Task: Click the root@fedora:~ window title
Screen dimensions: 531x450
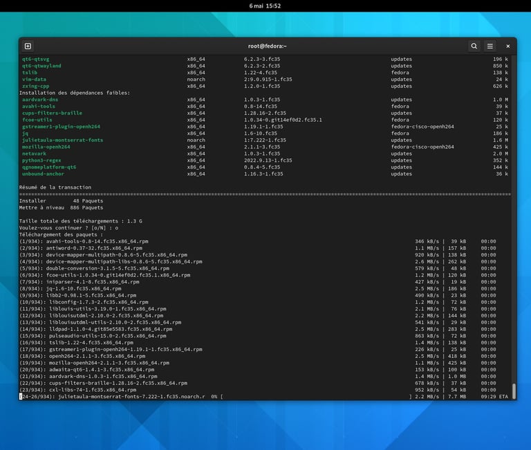Action: pyautogui.click(x=267, y=46)
